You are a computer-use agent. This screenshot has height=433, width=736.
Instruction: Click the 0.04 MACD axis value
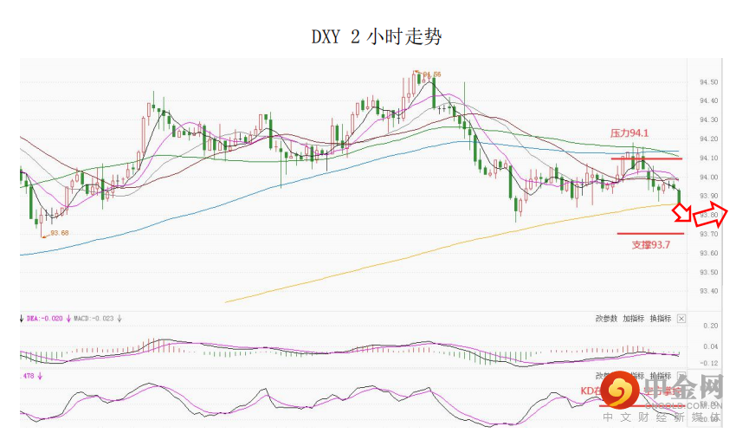coord(711,346)
